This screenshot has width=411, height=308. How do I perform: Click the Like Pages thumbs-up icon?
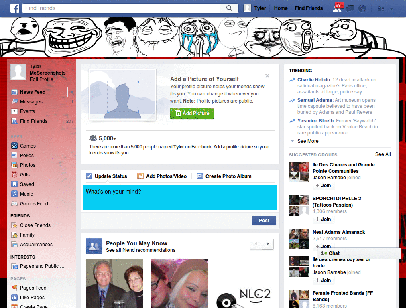(x=14, y=298)
